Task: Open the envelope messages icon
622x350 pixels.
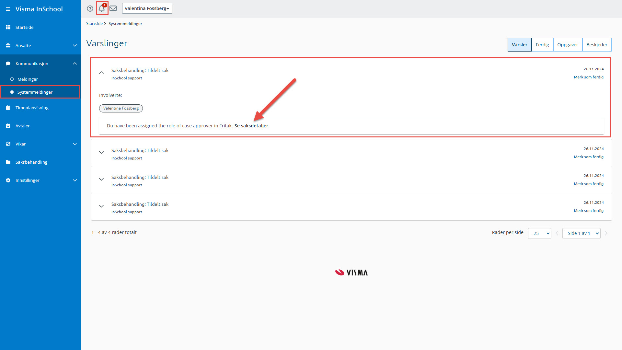Action: click(x=113, y=8)
